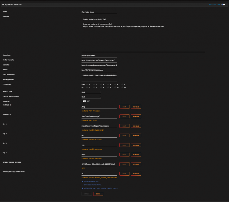The height and width of the screenshot is (202, 229).
Task: Click Edit for NVIDIA_DRIVER_CAPABILITIES
Action: pyautogui.click(x=124, y=174)
